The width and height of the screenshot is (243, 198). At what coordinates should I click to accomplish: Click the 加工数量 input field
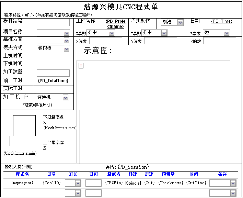coord(53,73)
